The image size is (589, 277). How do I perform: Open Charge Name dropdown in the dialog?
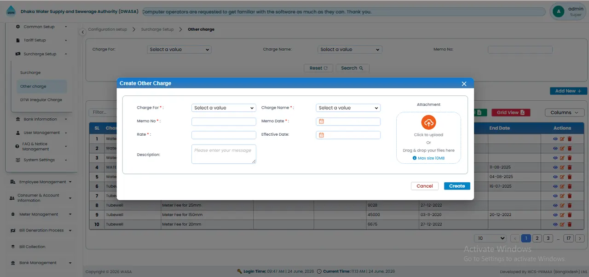click(x=348, y=108)
